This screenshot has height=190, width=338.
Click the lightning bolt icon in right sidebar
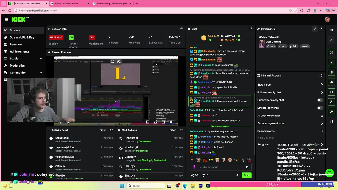click(x=332, y=63)
